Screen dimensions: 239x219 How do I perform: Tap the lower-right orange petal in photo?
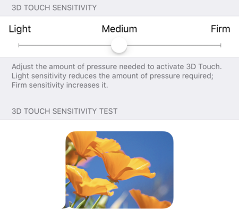coord(149,198)
